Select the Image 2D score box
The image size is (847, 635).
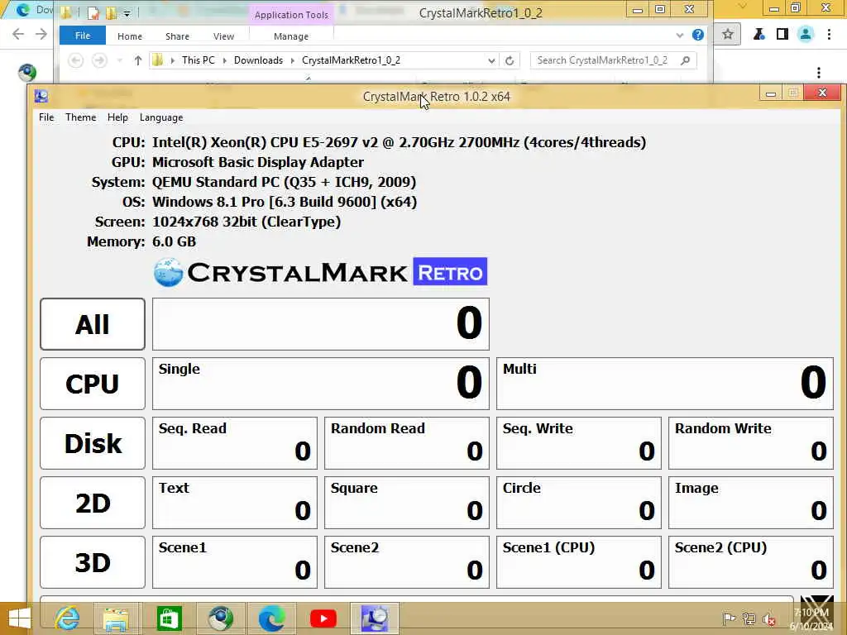coord(751,503)
